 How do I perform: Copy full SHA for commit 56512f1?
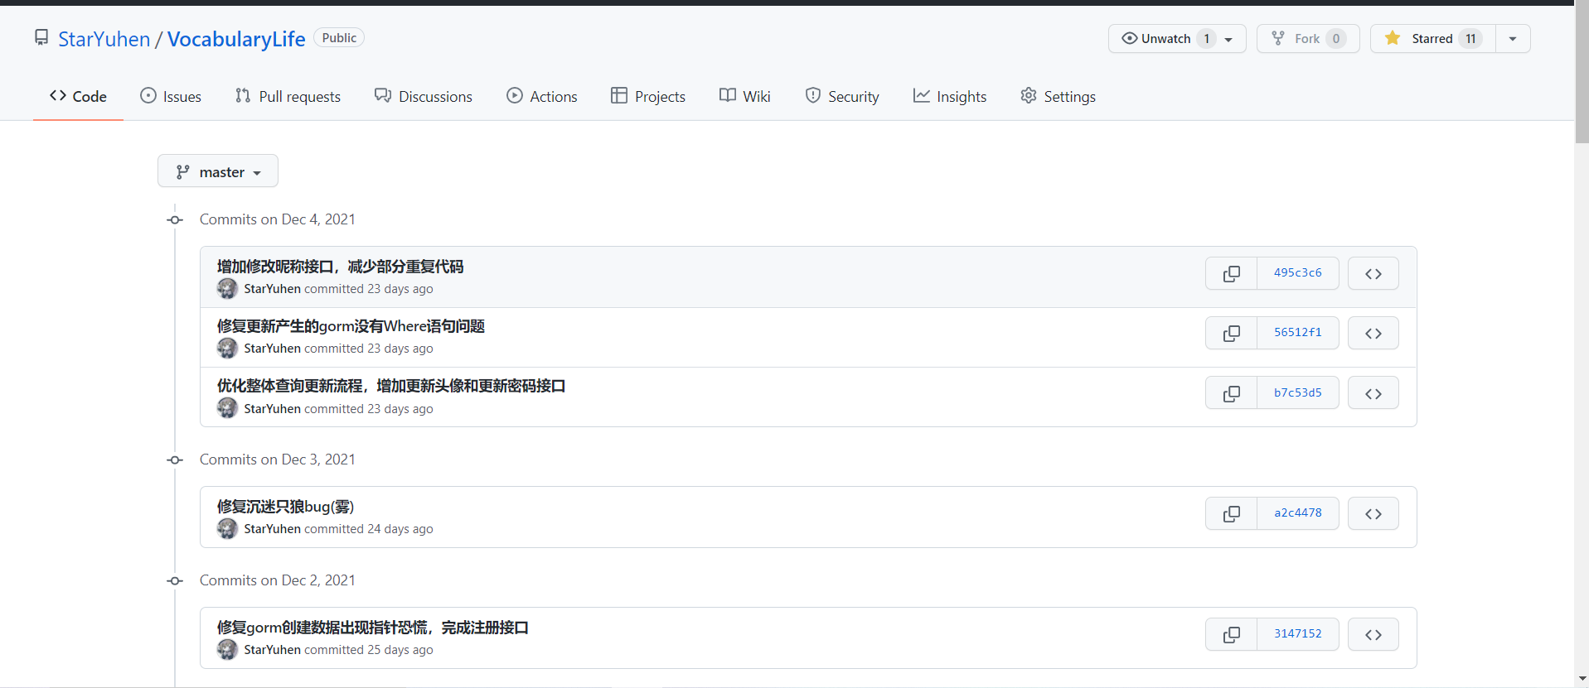1231,333
